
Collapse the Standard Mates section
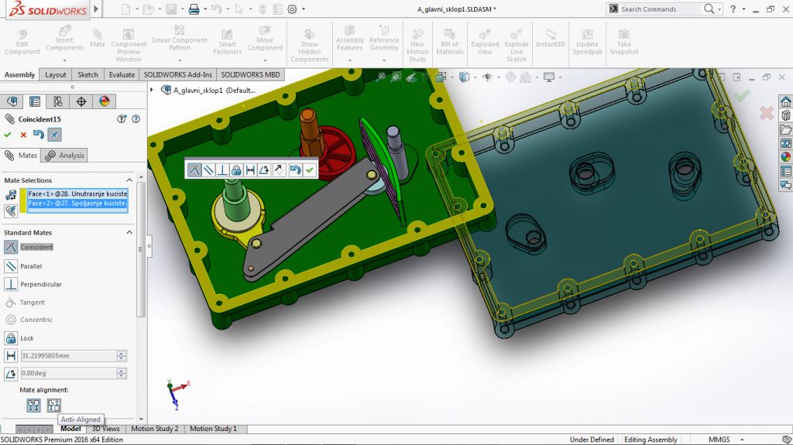[129, 232]
